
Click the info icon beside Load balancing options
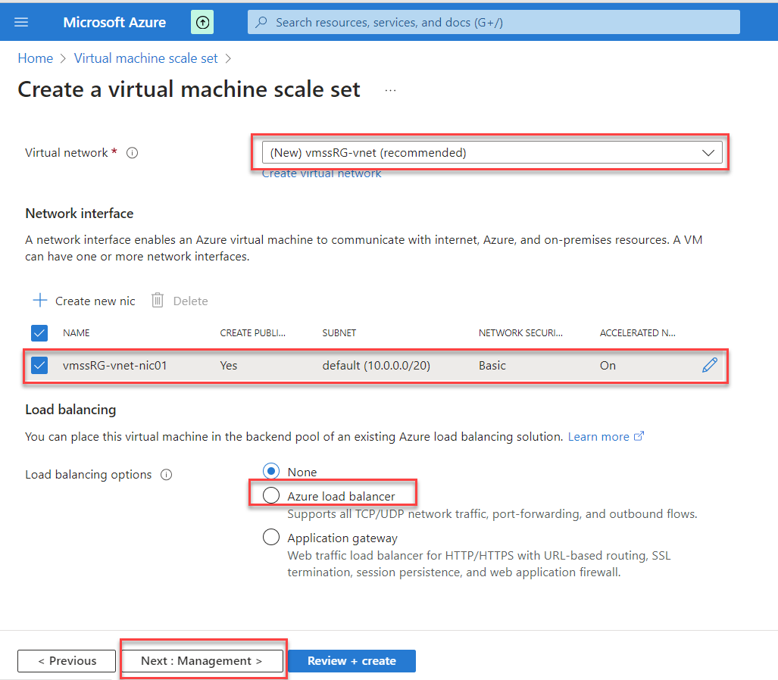166,475
